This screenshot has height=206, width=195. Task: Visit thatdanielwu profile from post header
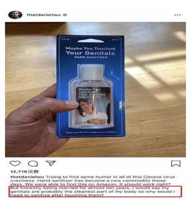click(x=44, y=15)
